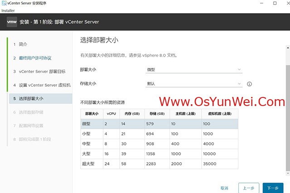Click host count 2000 cell
The height and width of the screenshot is (193, 290).
coord(185,164)
